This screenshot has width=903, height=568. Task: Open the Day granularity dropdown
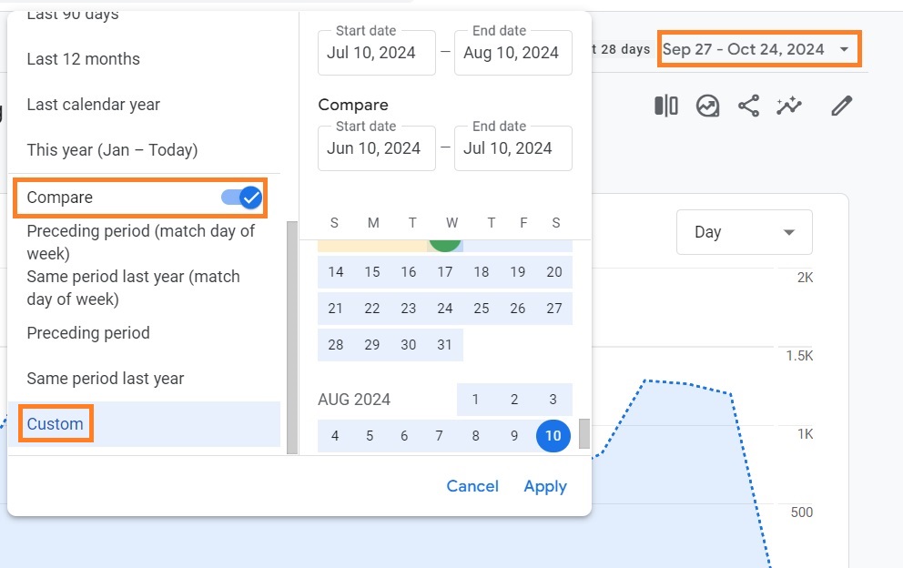(x=743, y=232)
